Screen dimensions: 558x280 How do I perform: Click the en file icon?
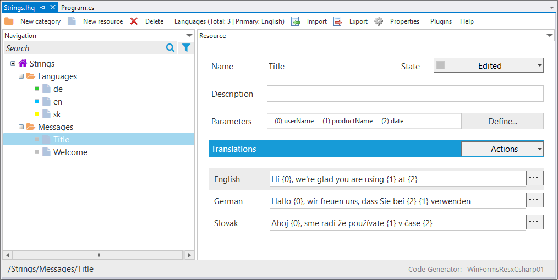46,101
